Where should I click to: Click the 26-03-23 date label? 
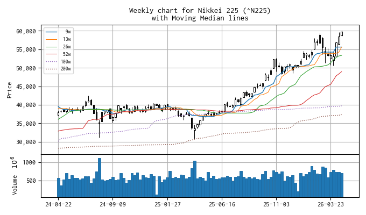[x=331, y=204]
